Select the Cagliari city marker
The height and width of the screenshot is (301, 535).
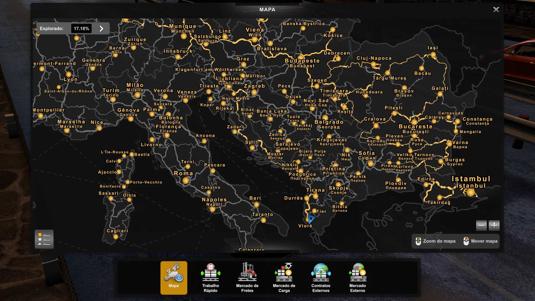pos(116,237)
